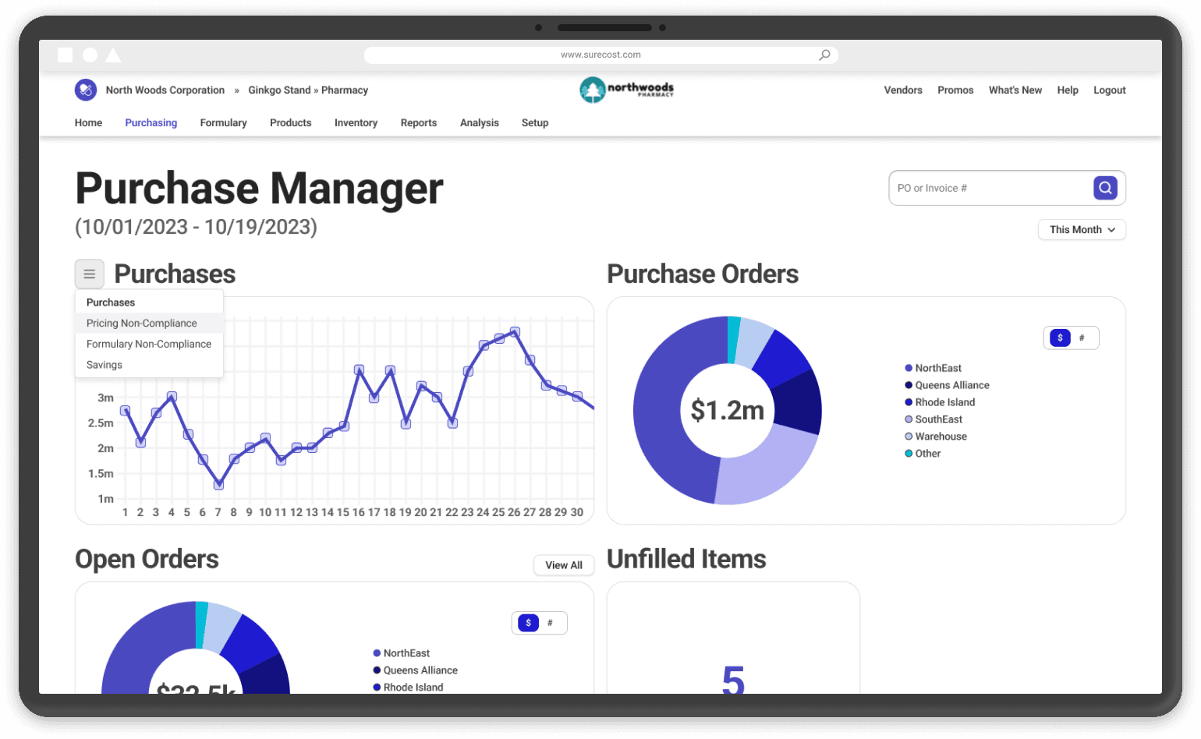Click the triangle icon in browser top bar
This screenshot has width=1201, height=739.
click(113, 55)
